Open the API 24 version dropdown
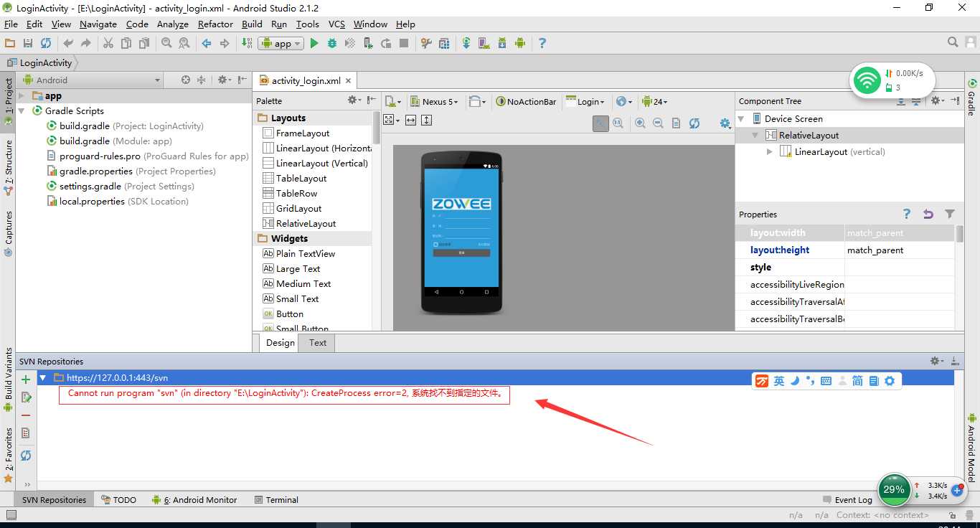980x528 pixels. (655, 102)
